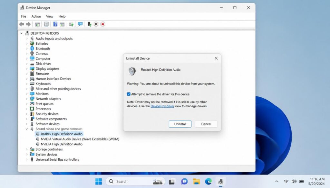
Task: Expand the Network adapters category
Action: click(x=27, y=99)
